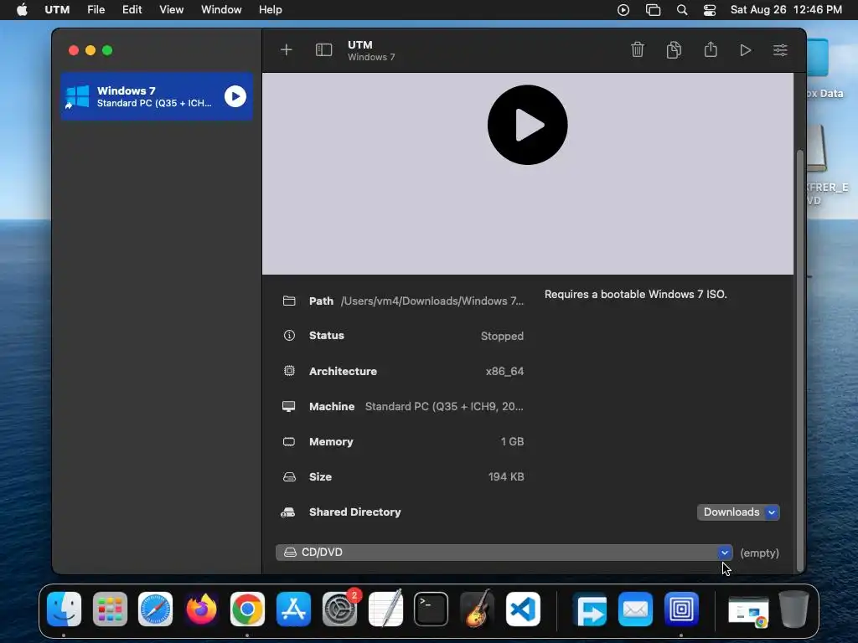This screenshot has width=858, height=643.
Task: Launch Firefox from the Dock
Action: [x=201, y=610]
